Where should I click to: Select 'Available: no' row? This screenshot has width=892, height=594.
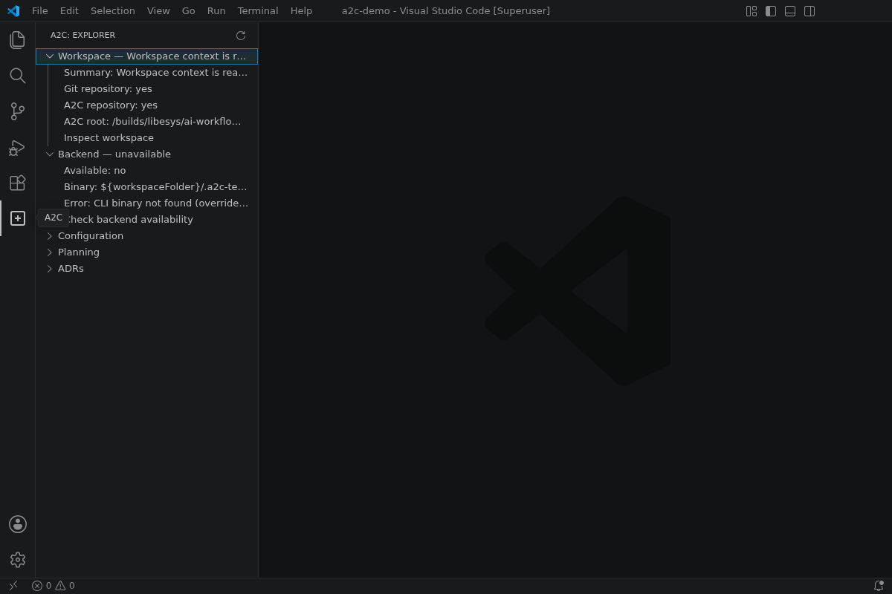[146, 171]
